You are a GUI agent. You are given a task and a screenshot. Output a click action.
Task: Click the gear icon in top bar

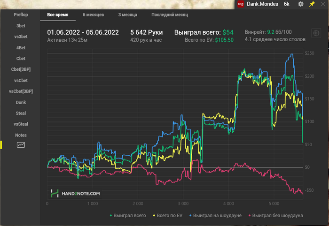point(301,4)
